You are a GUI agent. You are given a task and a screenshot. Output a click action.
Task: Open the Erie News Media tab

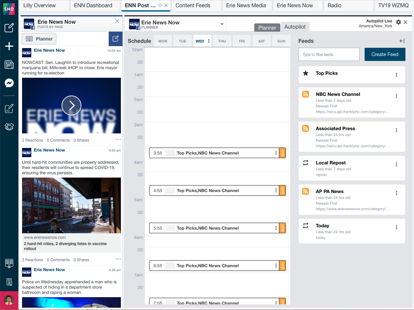247,6
